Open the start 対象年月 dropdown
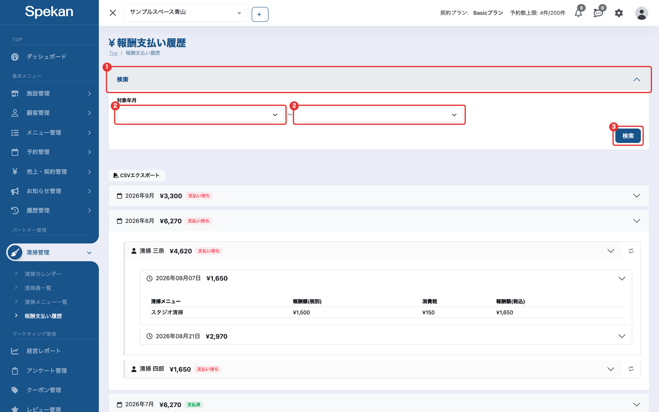Viewport: 659px width, 412px height. click(x=200, y=115)
